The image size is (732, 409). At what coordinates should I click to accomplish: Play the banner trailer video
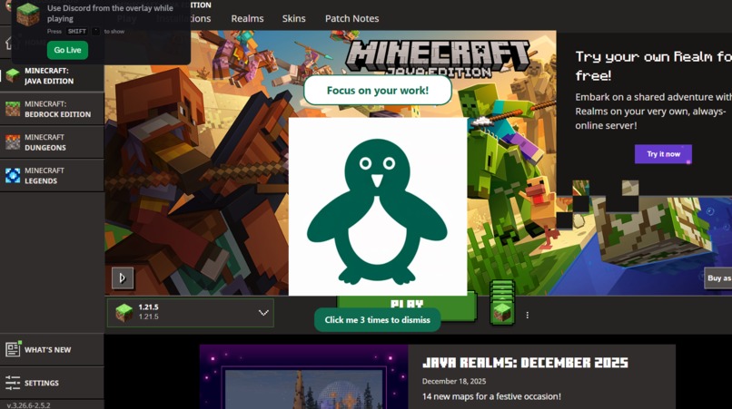click(x=123, y=278)
